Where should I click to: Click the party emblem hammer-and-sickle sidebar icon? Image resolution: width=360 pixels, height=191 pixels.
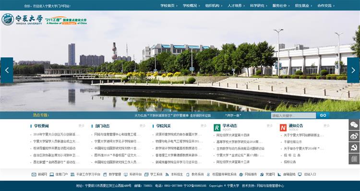point(354,147)
